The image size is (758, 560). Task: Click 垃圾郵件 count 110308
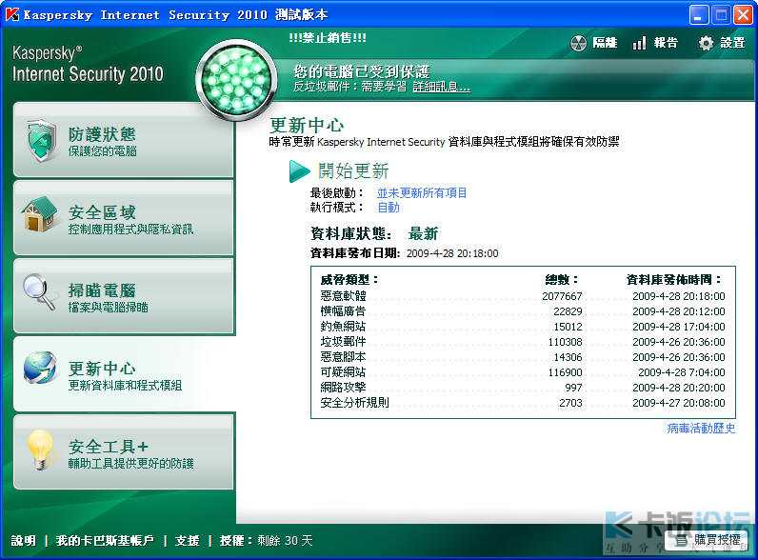pyautogui.click(x=565, y=342)
